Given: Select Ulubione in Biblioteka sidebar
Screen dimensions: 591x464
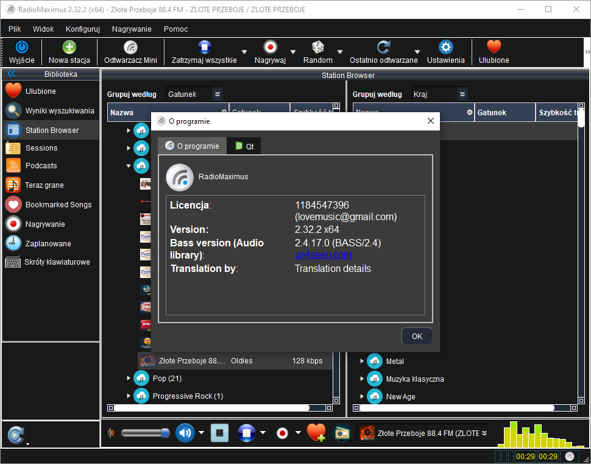Looking at the screenshot, I should click(51, 91).
